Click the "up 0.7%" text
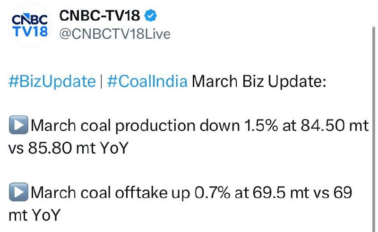 tap(203, 194)
